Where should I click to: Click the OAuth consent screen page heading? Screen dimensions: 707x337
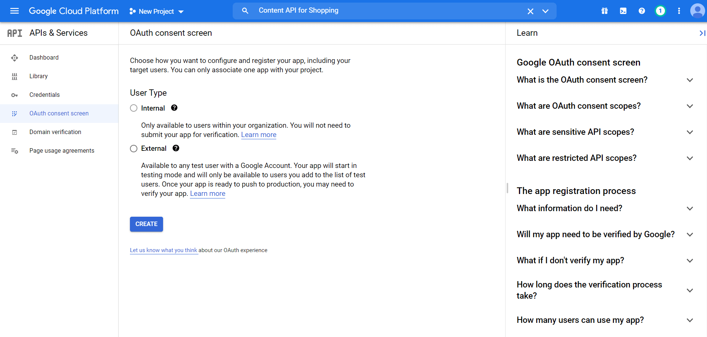point(171,33)
